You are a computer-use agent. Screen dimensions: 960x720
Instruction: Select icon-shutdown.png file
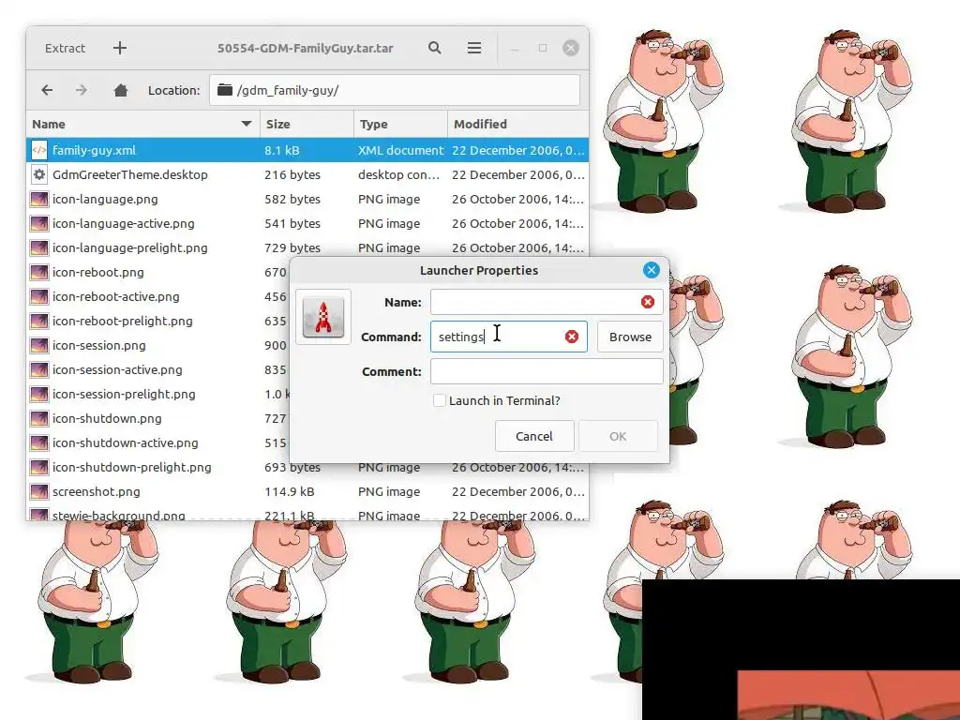(157, 419)
